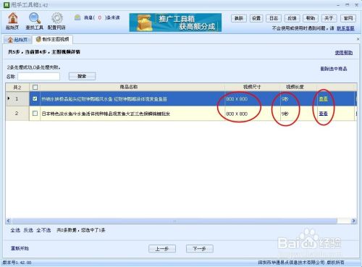This screenshot has width=362, height=267.
Task: Uncheck the checkbox for row 1
Action: [x=35, y=98]
